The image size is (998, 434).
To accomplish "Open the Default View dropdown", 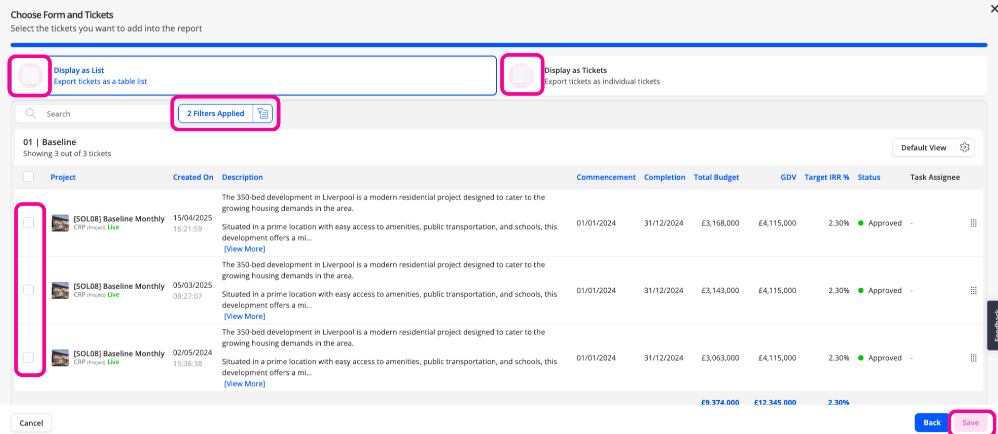I will [x=924, y=147].
